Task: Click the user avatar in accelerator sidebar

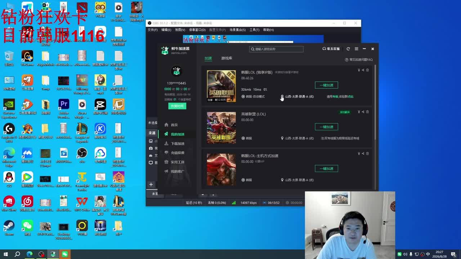Action: 176,71
